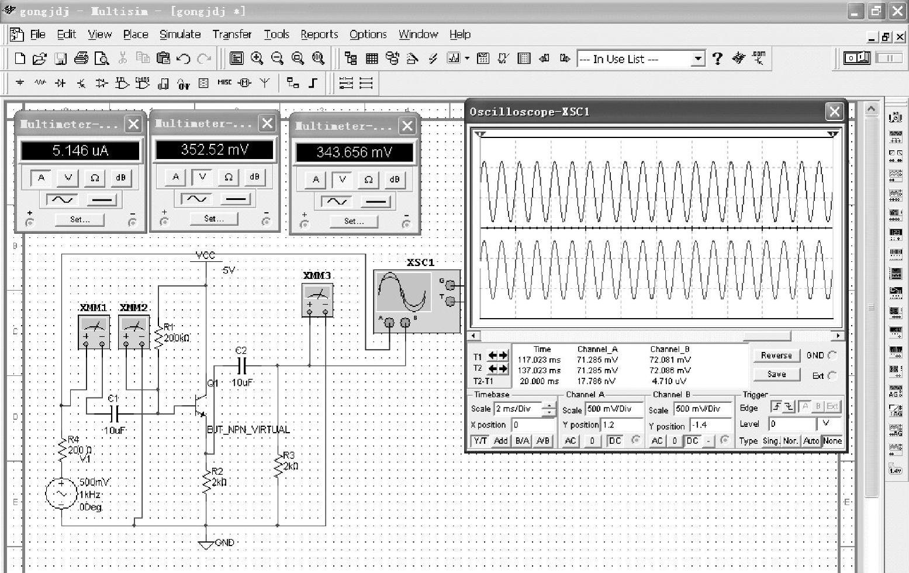Click Set... on the third multimeter
Viewport: 909px width, 573px height.
click(x=354, y=221)
